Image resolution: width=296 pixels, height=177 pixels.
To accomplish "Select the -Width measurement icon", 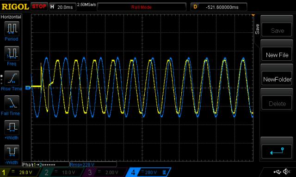I will click(12, 152).
